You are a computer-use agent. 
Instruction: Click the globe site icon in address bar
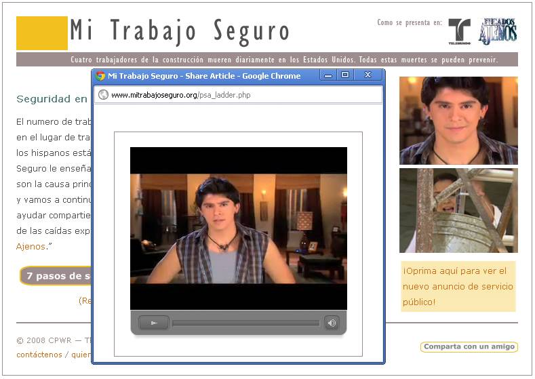103,95
